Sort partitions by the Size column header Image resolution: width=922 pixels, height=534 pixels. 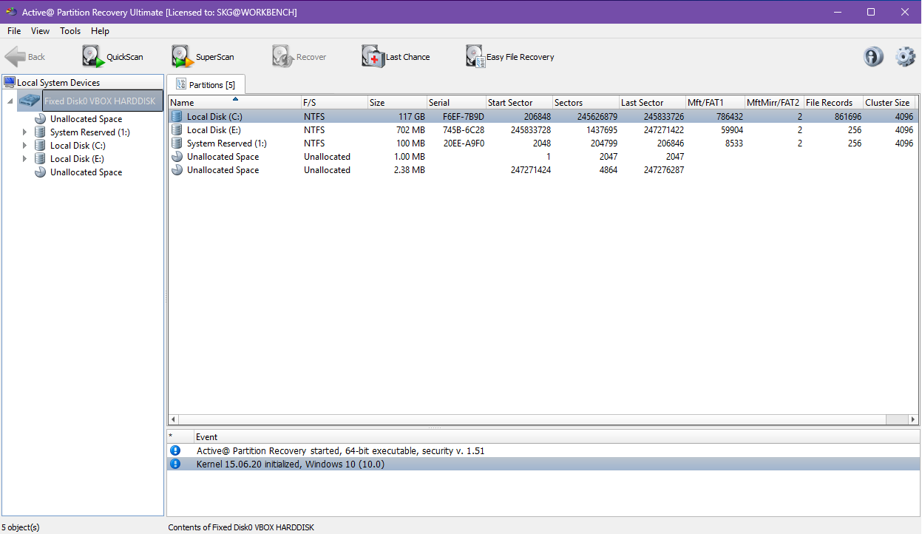(x=397, y=103)
